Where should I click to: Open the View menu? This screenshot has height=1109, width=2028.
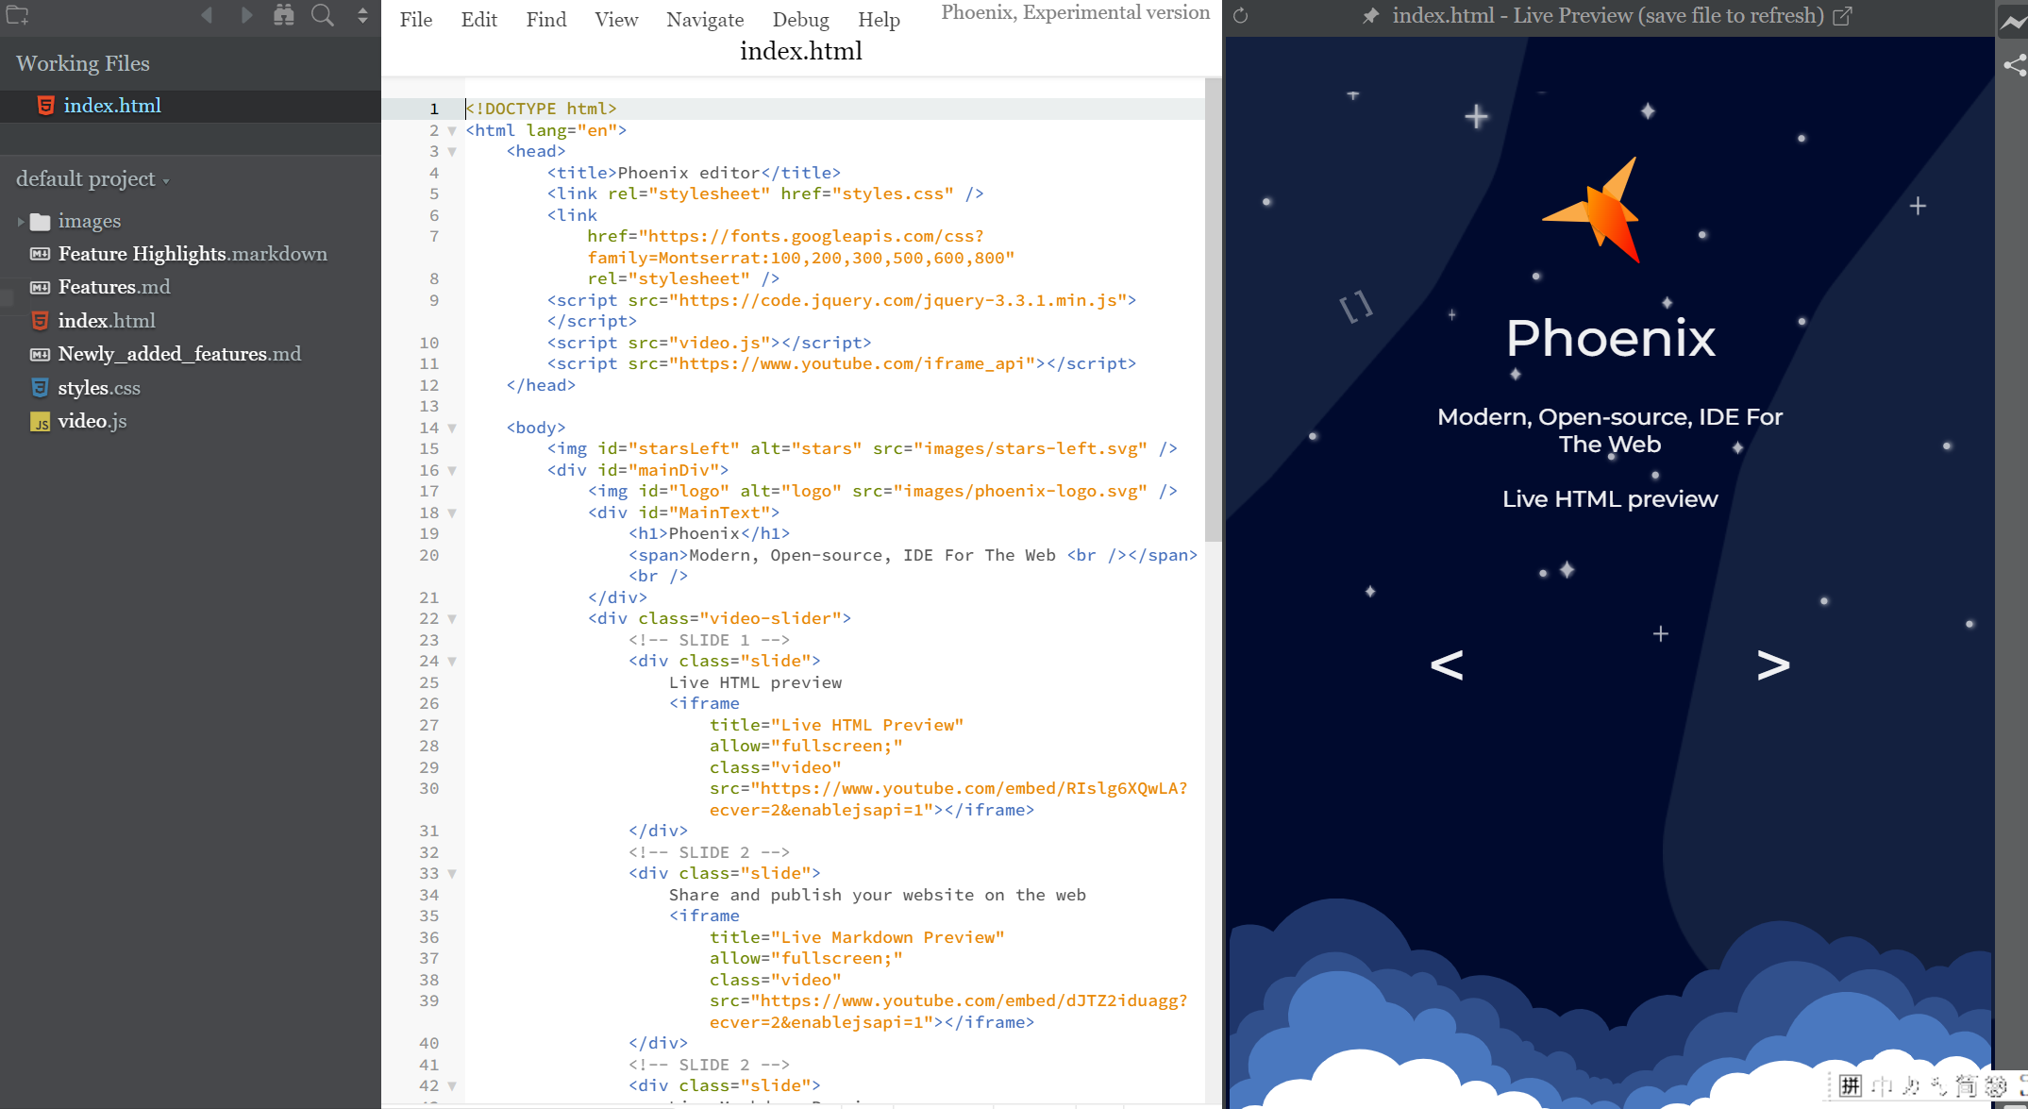[616, 19]
